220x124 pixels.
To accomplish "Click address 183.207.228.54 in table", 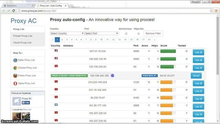I will click(x=98, y=113).
